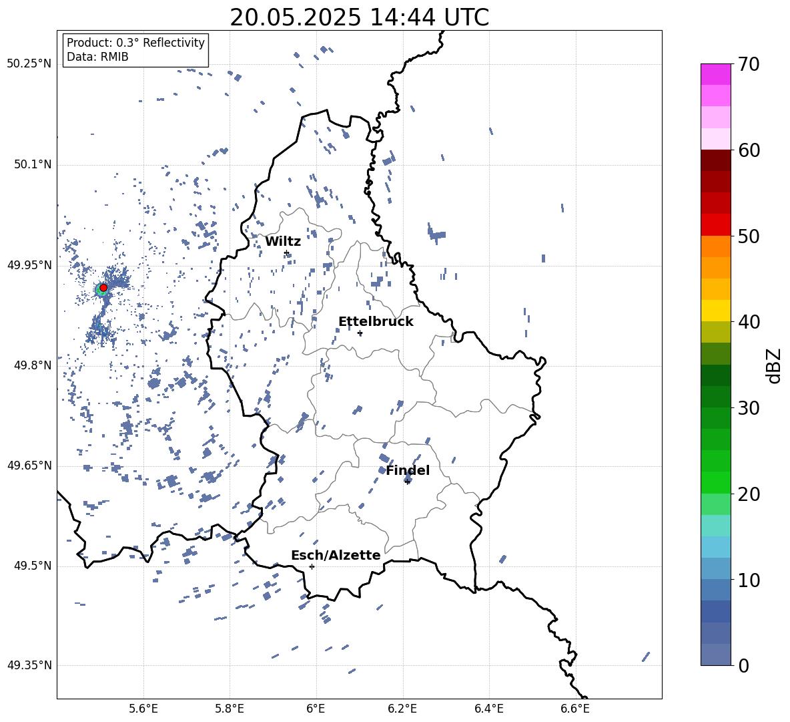Click the longitude label 6.6°E

(575, 709)
